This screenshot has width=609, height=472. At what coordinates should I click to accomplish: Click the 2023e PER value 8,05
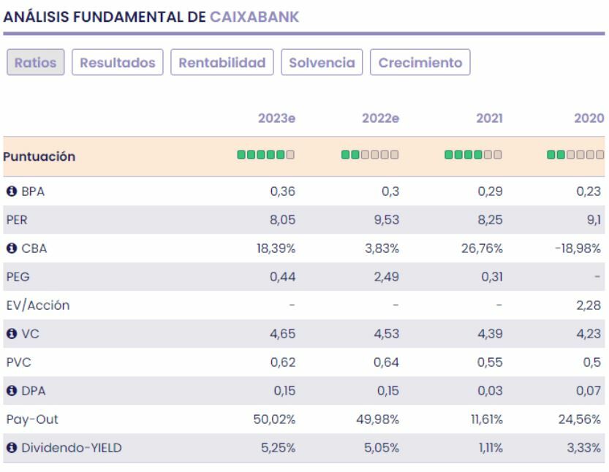click(x=281, y=220)
